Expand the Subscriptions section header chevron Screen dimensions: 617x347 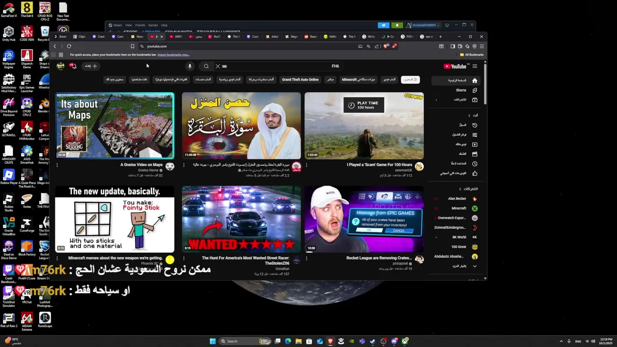point(460,189)
